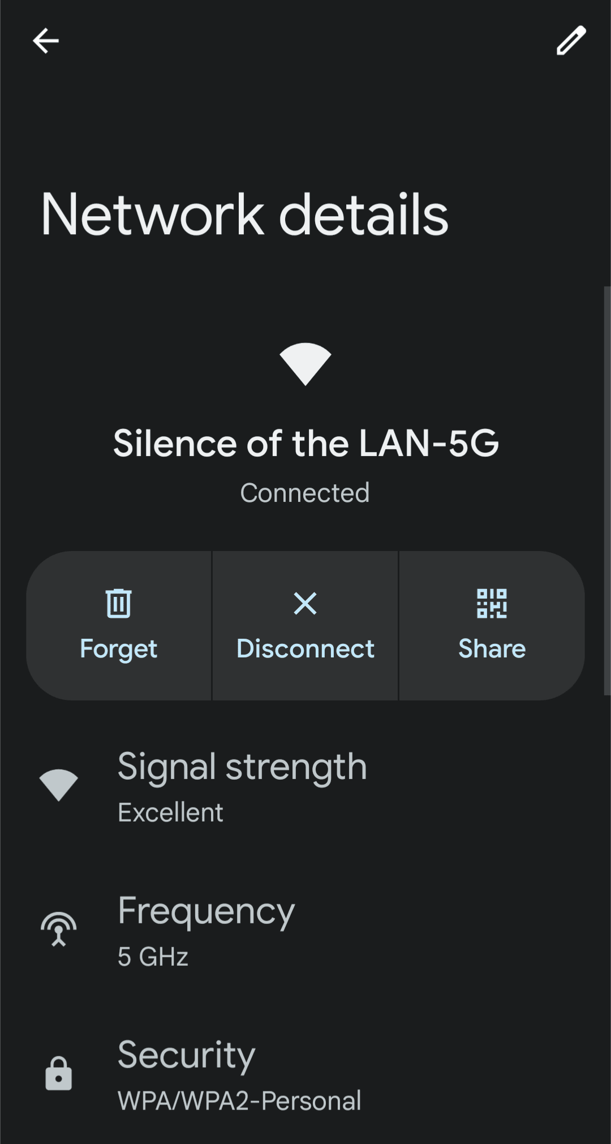The height and width of the screenshot is (1144, 611).
Task: Click the vertical scrollbar on right edge
Action: click(607, 491)
